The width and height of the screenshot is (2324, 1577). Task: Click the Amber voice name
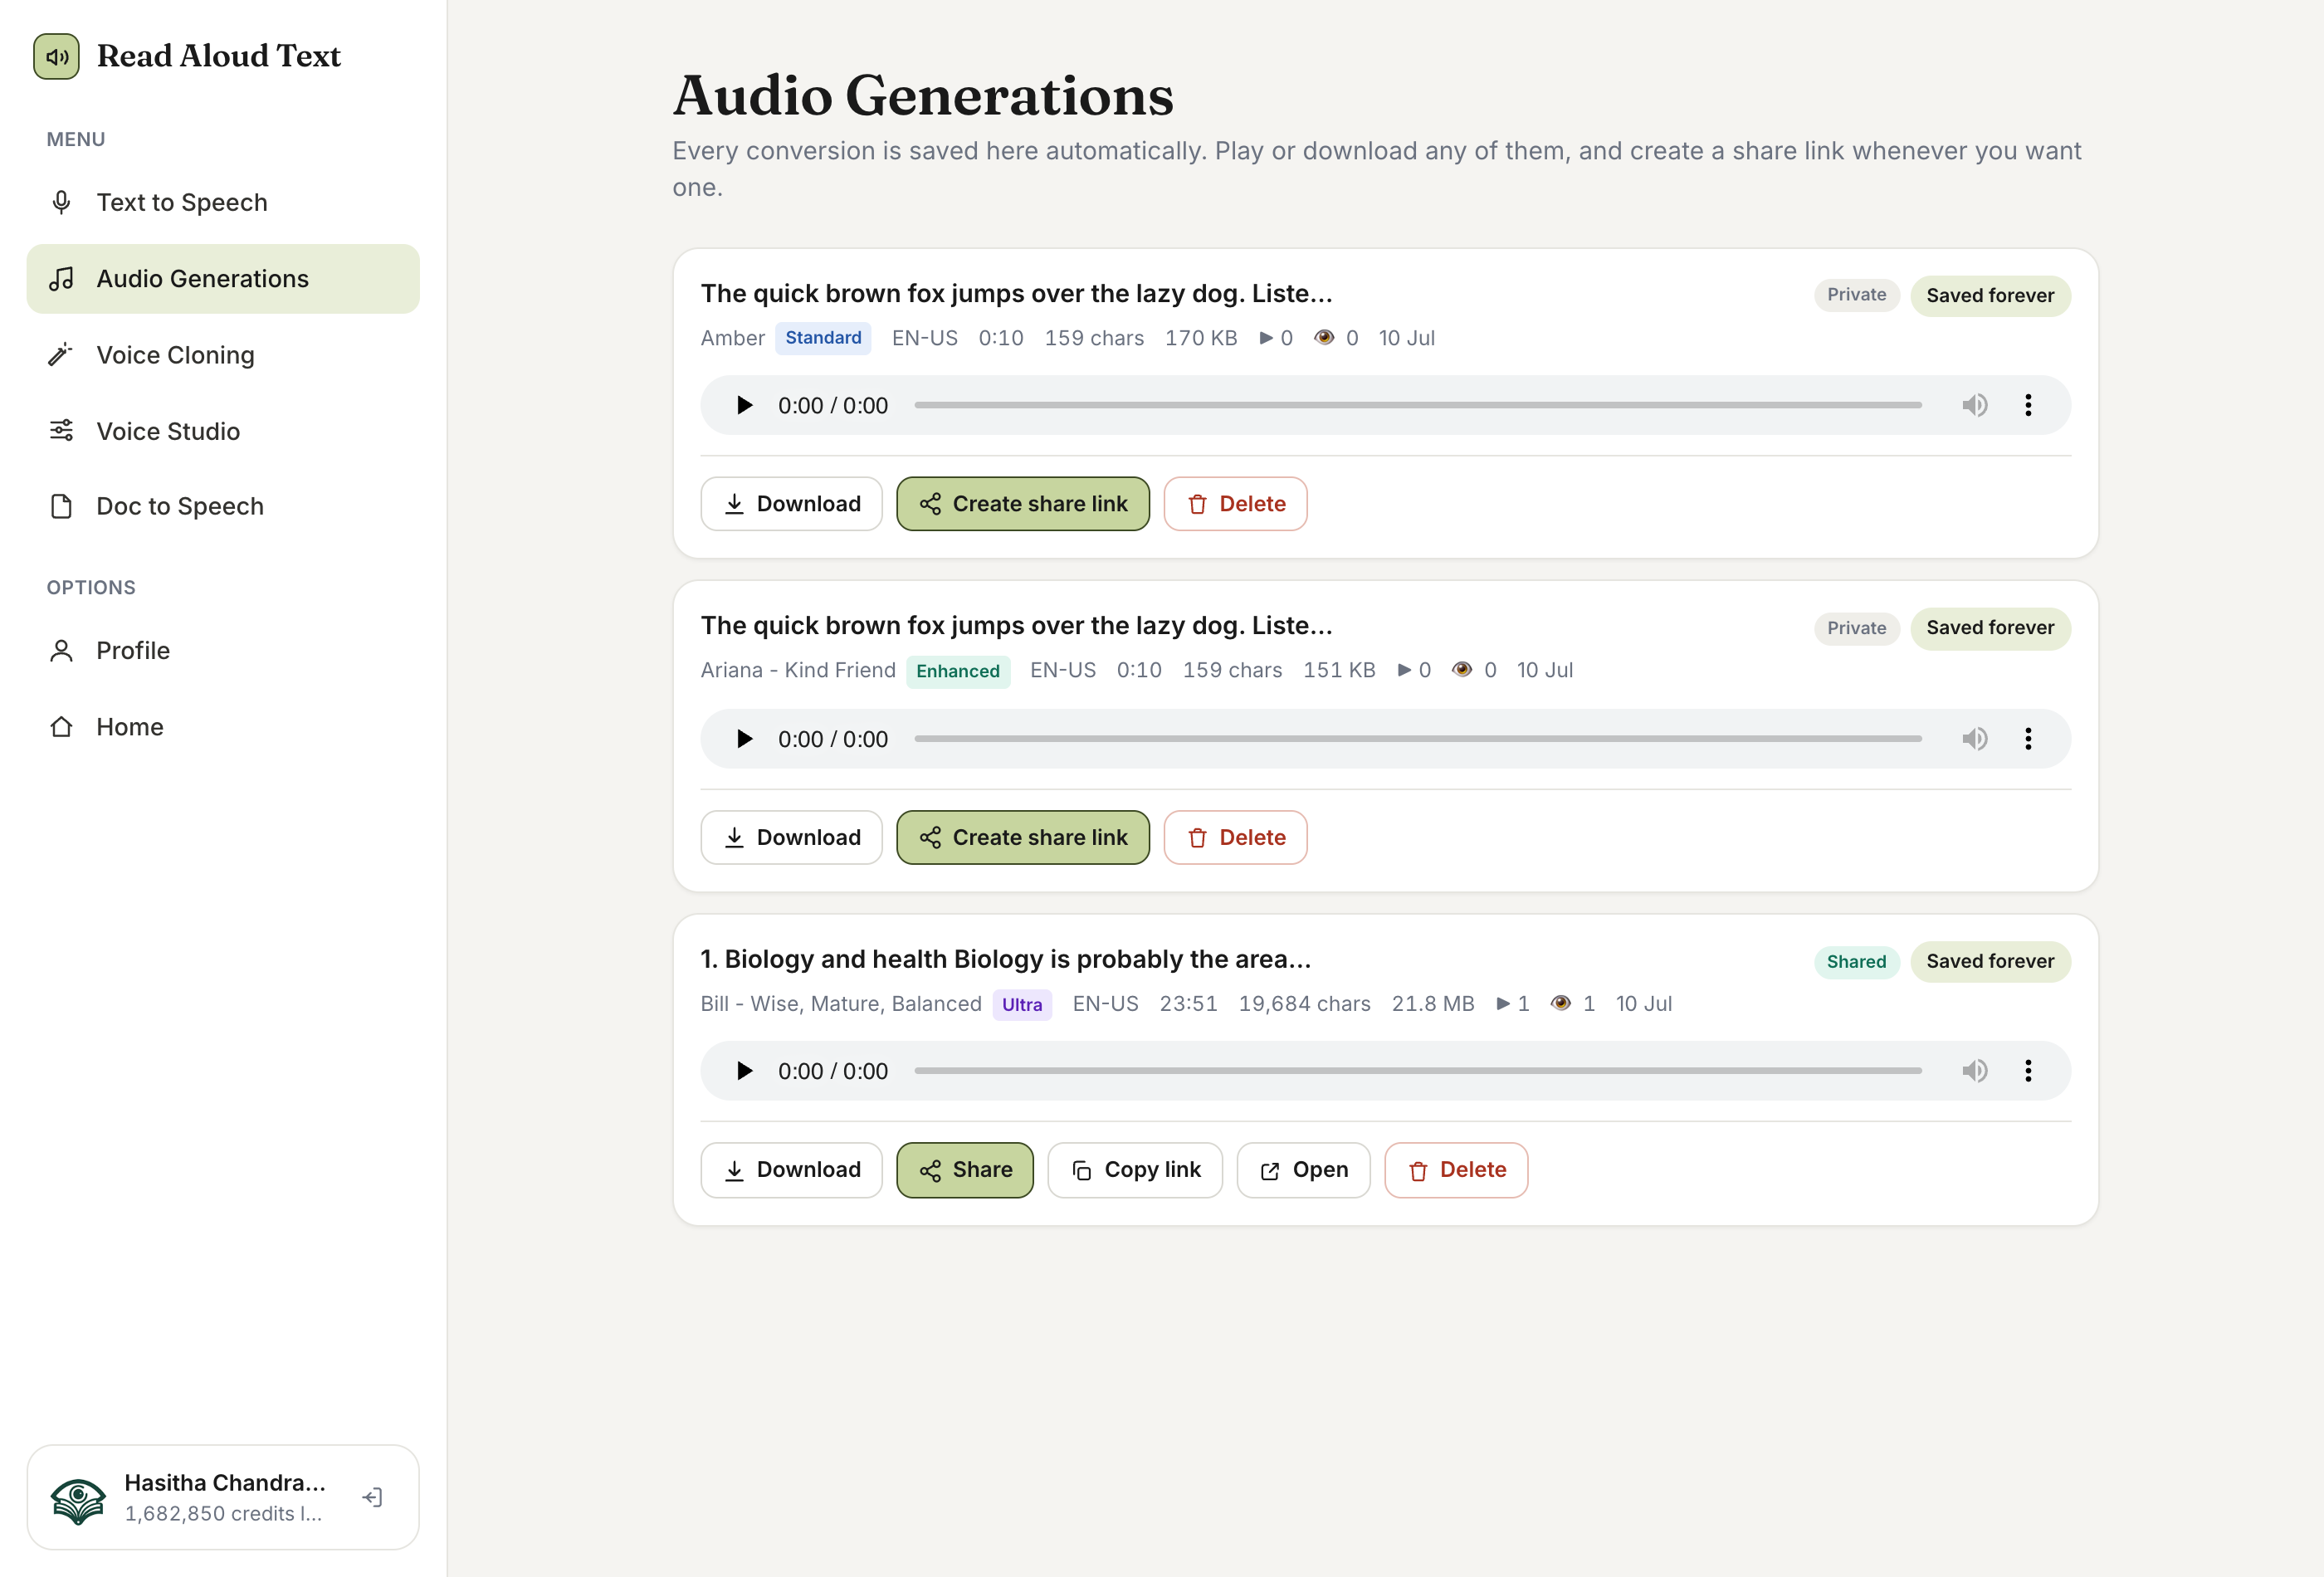[x=733, y=338]
